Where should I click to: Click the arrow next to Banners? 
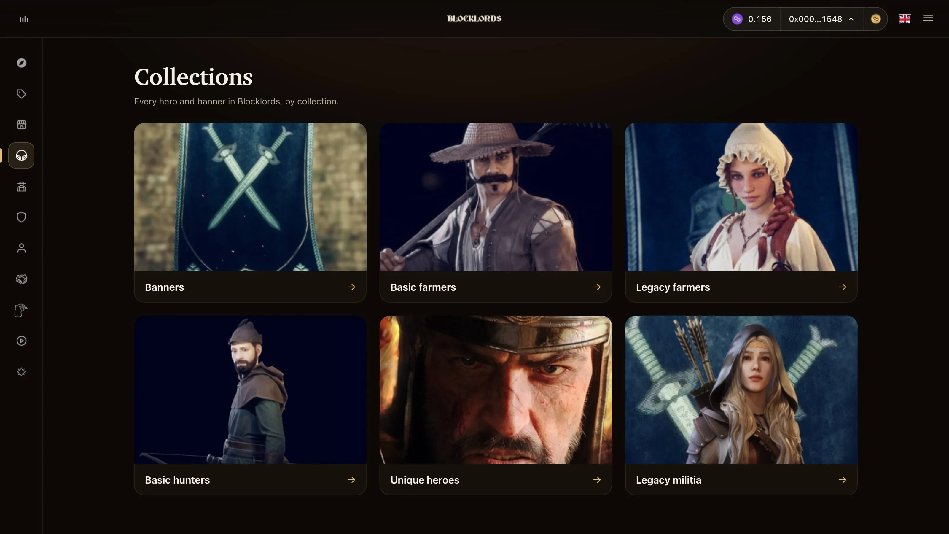[x=351, y=287]
